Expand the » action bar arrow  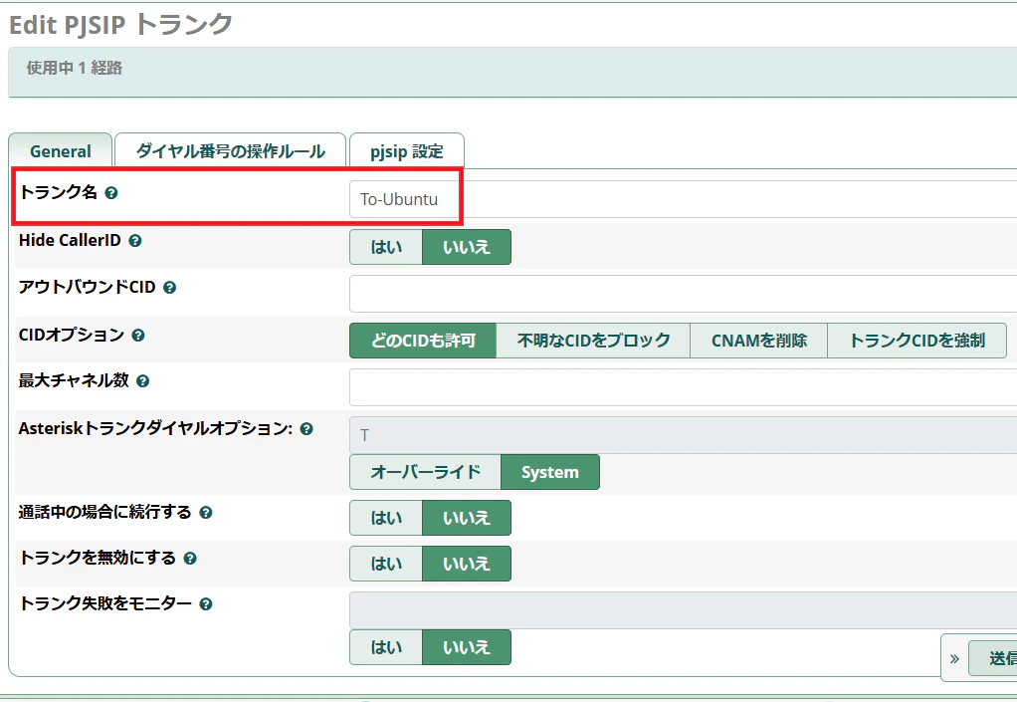click(x=954, y=659)
